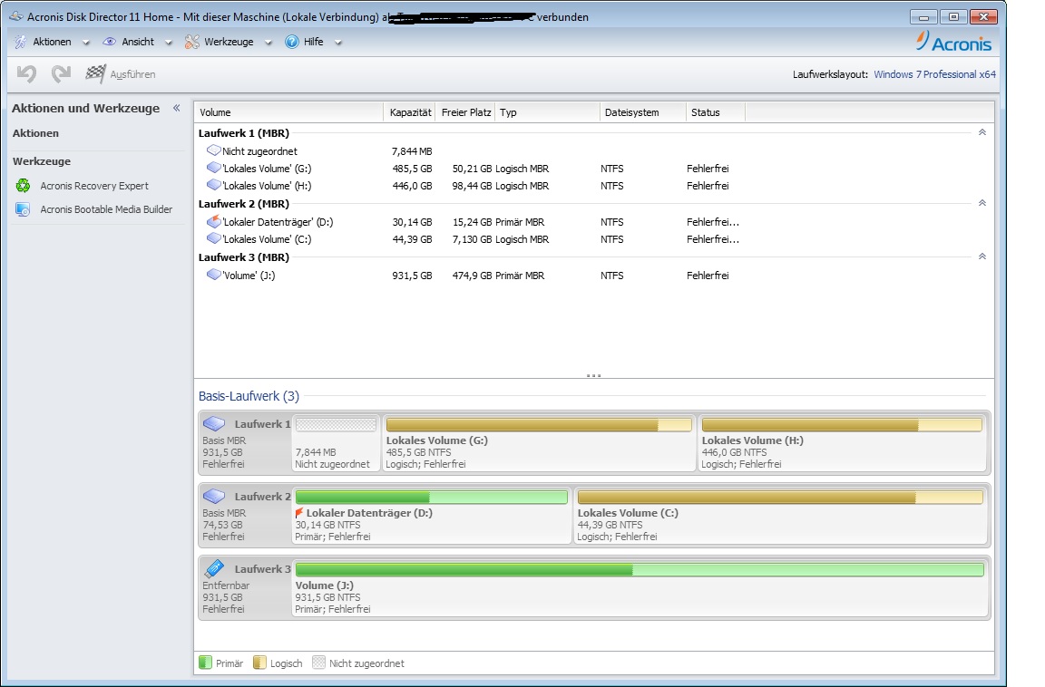Click the 474,9 GB free space cell
The height and width of the screenshot is (687, 1045).
472,275
